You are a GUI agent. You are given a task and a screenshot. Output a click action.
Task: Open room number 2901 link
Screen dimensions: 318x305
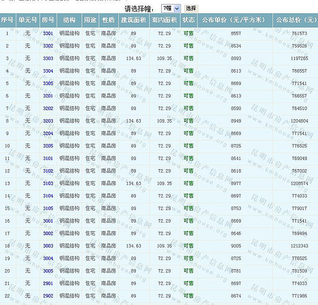[x=48, y=284]
